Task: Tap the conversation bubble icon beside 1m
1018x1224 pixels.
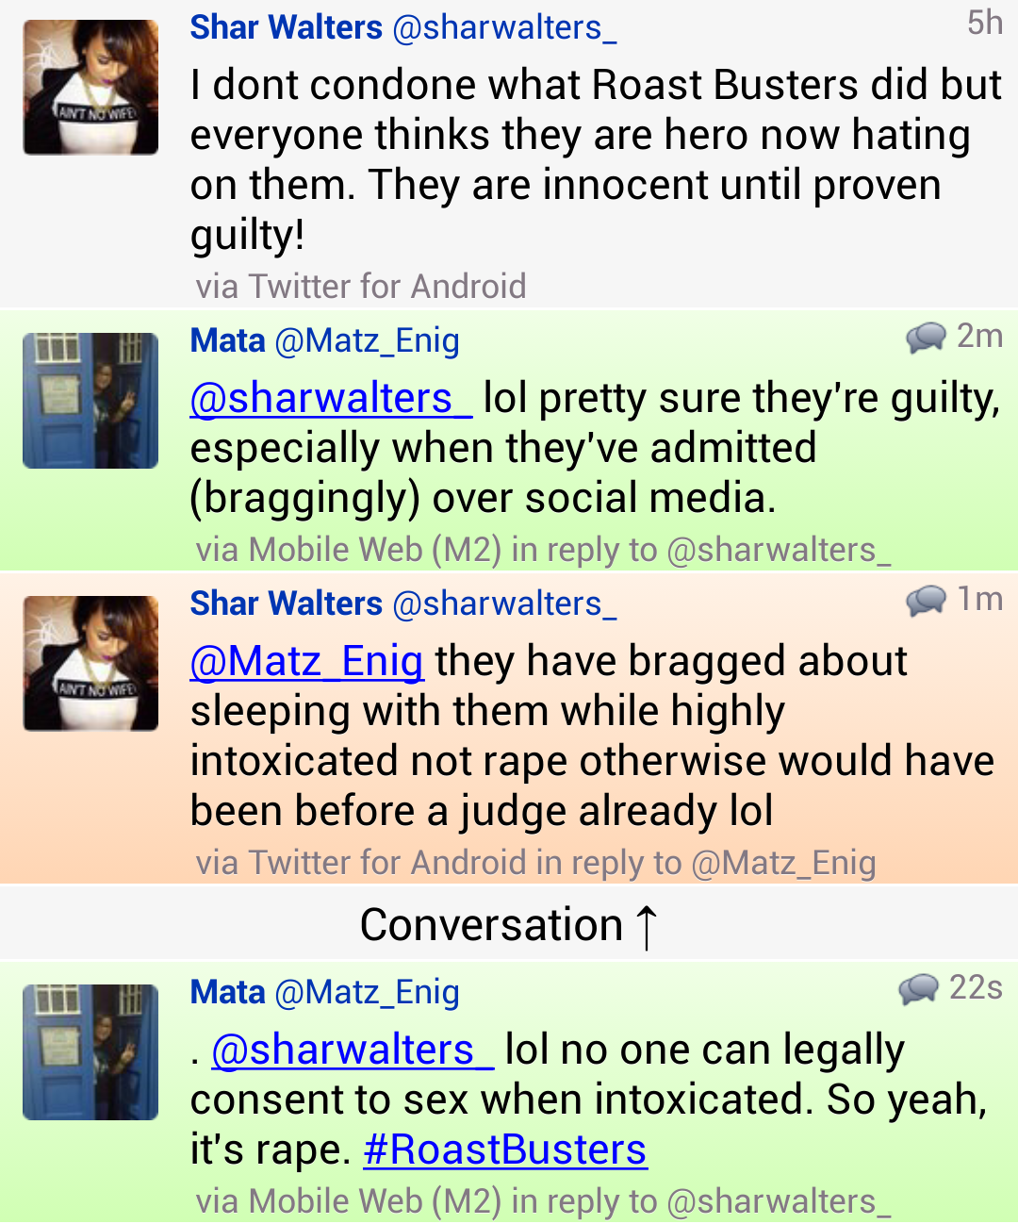Action: pos(926,601)
